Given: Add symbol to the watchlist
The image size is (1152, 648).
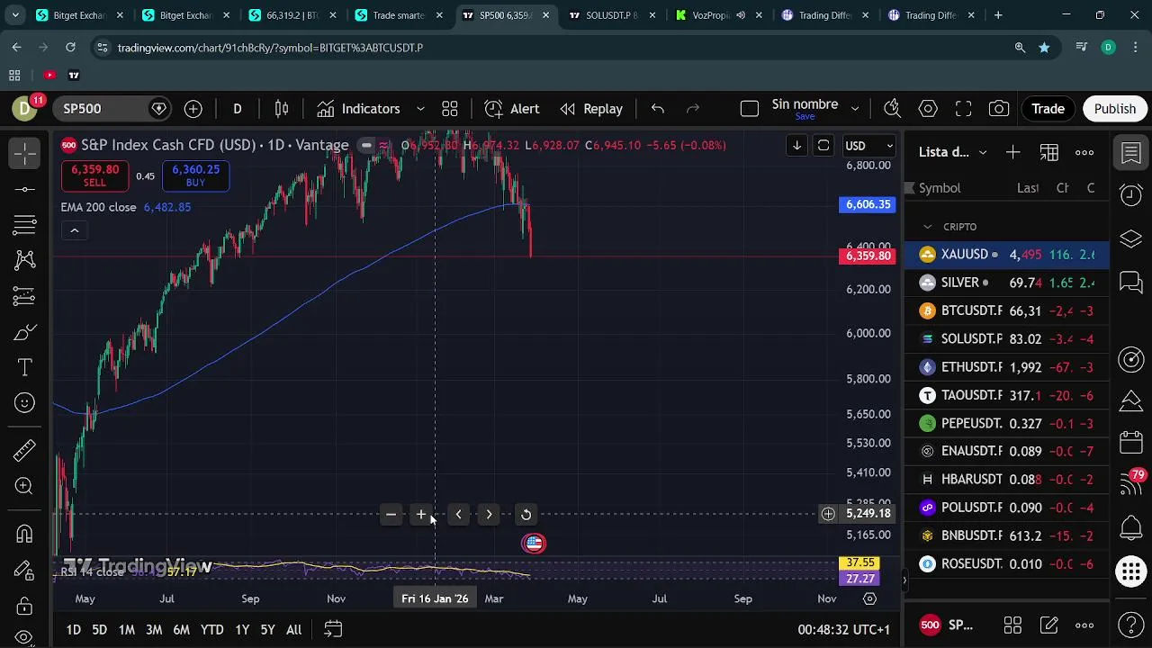Looking at the screenshot, I should click(x=1013, y=152).
